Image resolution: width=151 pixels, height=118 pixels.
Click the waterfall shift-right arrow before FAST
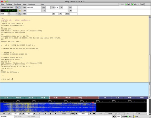click(x=55, y=114)
